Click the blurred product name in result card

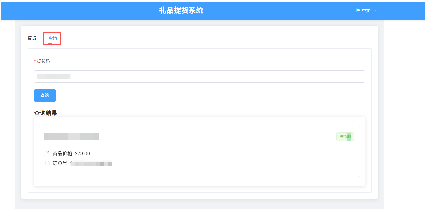72,137
